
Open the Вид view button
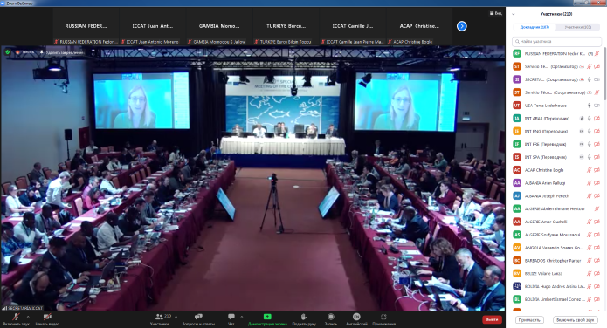click(495, 13)
